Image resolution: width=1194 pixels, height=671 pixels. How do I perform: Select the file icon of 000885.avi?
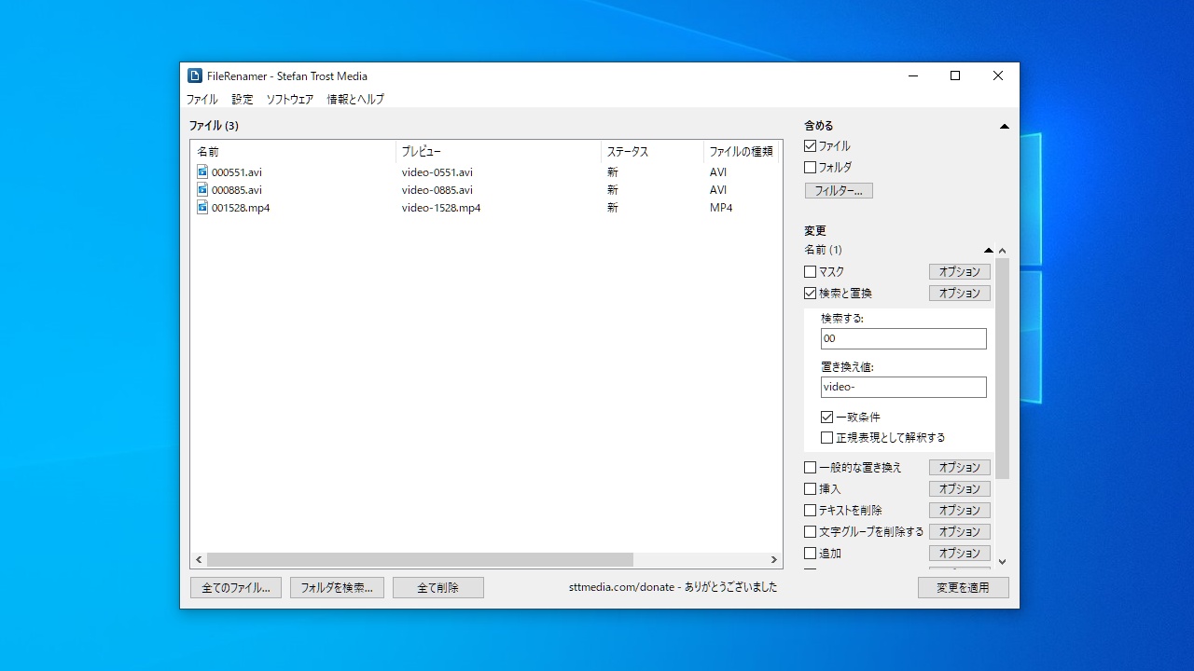(202, 189)
